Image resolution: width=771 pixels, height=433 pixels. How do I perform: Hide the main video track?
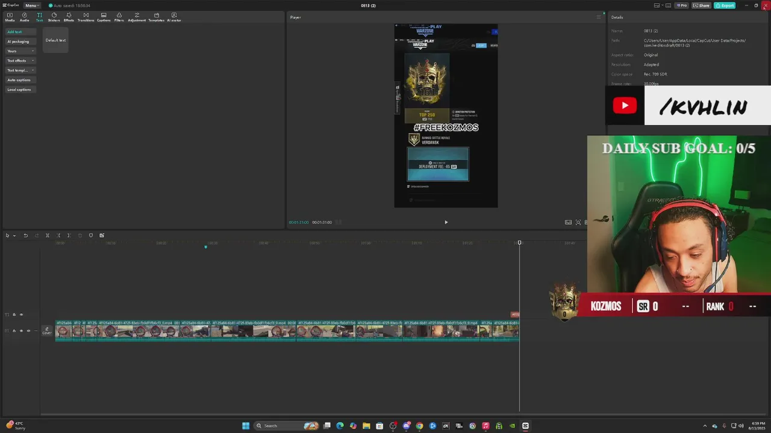(21, 331)
